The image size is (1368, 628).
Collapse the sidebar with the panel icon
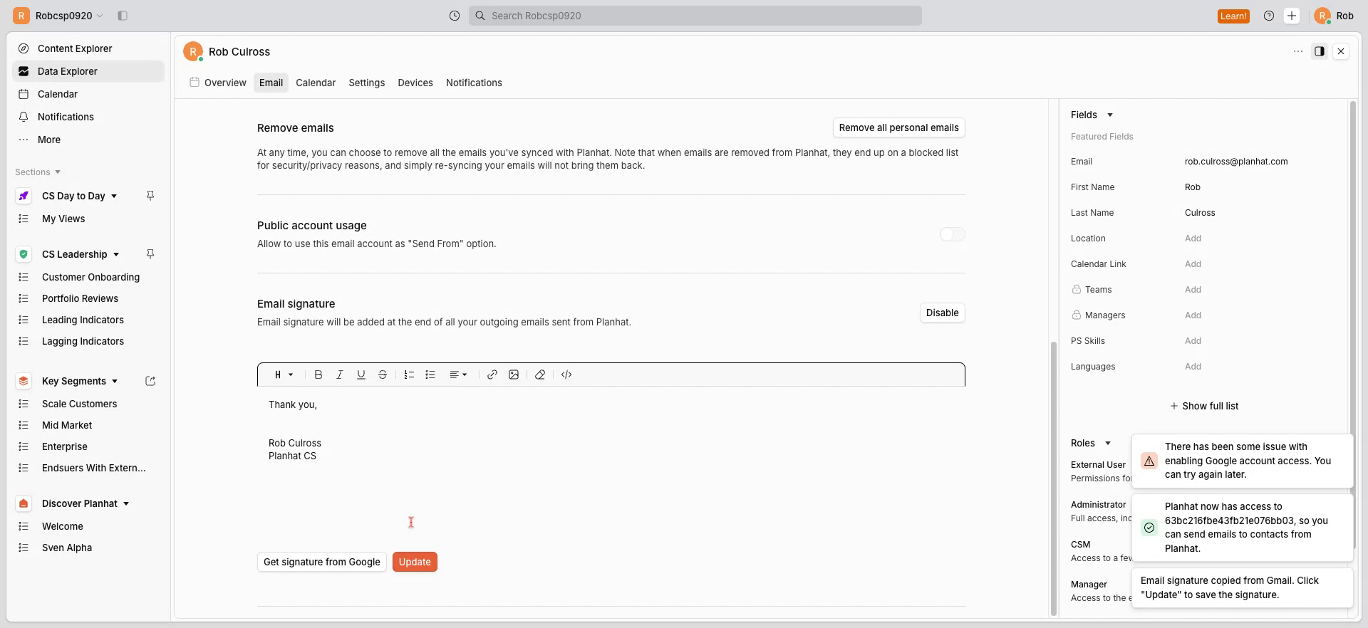click(123, 16)
